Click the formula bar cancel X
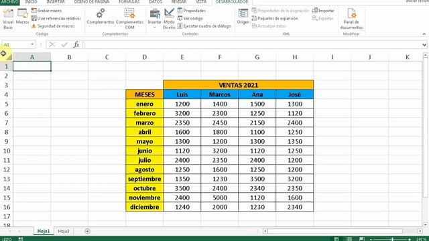 (x=52, y=45)
